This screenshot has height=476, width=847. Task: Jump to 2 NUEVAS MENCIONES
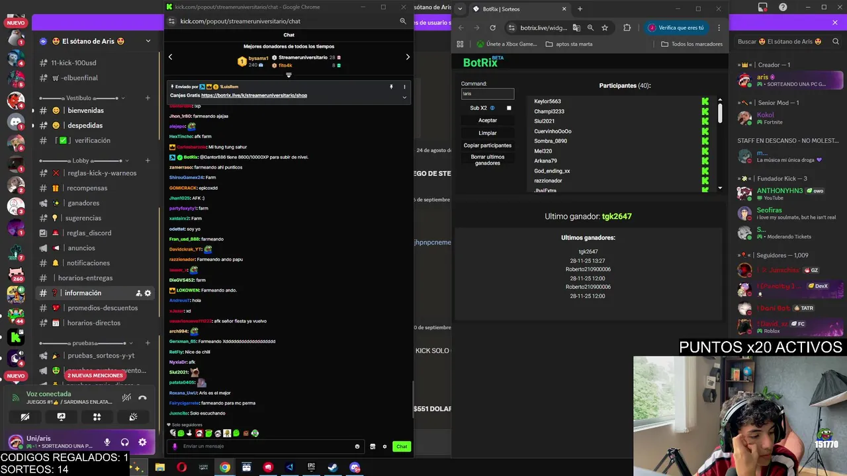[95, 376]
